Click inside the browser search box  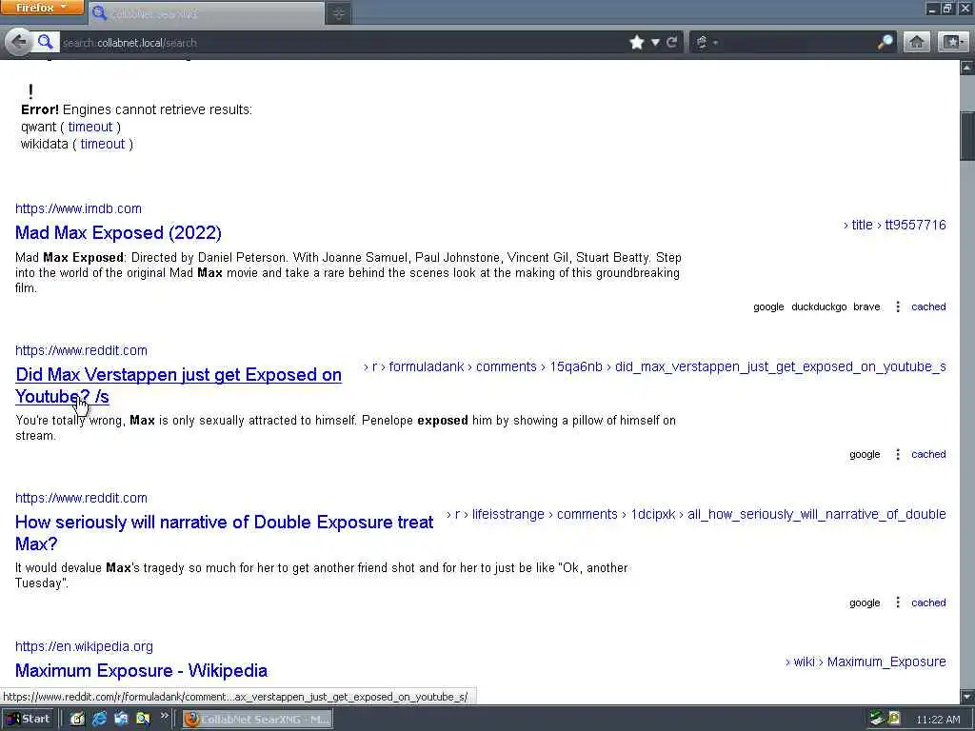click(796, 42)
